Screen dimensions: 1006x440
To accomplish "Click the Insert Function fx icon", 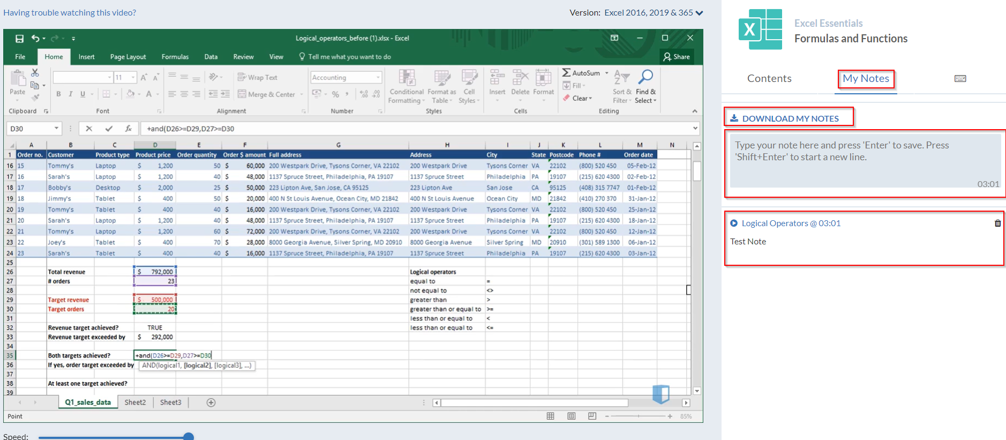I will coord(129,129).
